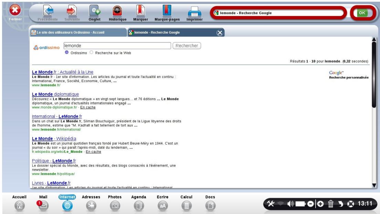
Task: Zoom out with the minus icon
Action: click(x=310, y=204)
